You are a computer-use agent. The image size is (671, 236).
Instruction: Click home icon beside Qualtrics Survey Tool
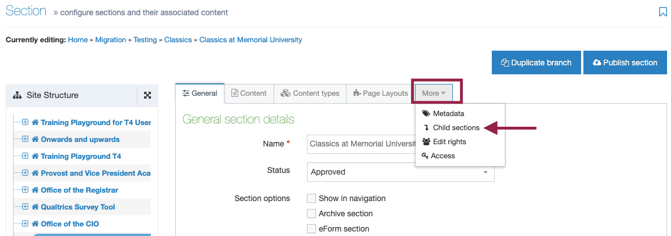(36, 207)
